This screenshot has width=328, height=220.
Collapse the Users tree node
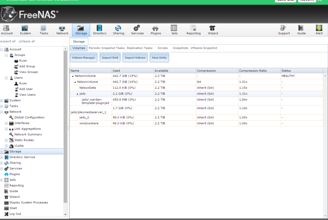(6, 78)
